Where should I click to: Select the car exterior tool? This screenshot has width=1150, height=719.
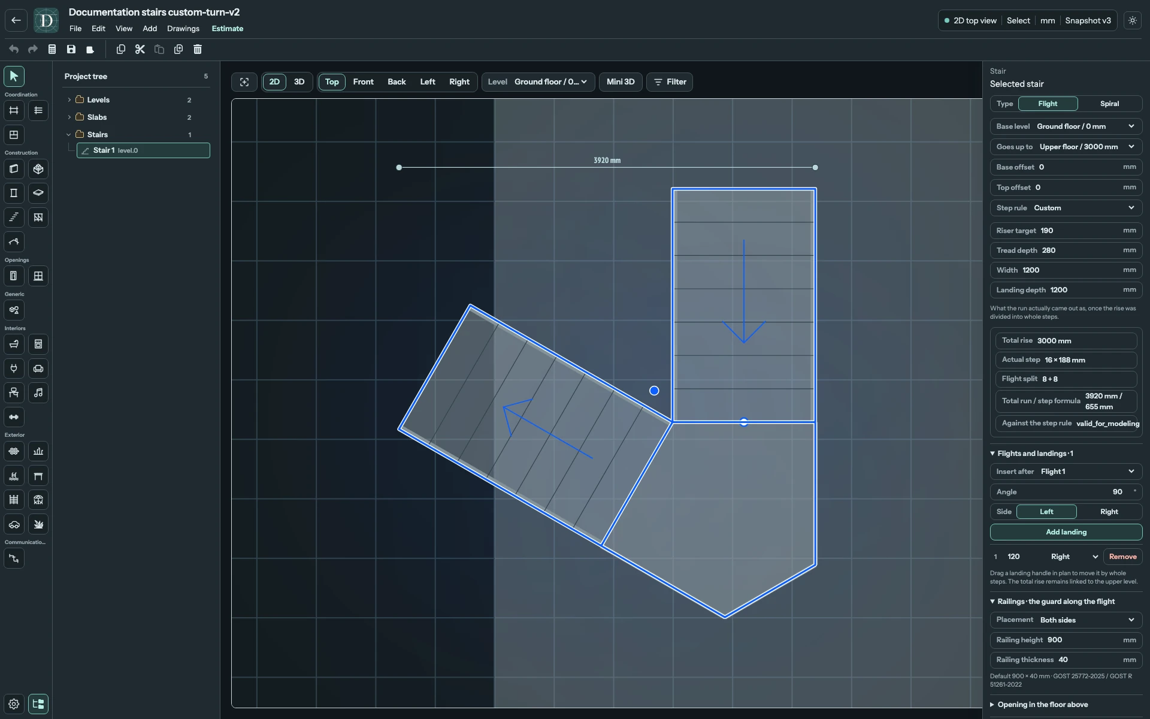tap(14, 524)
